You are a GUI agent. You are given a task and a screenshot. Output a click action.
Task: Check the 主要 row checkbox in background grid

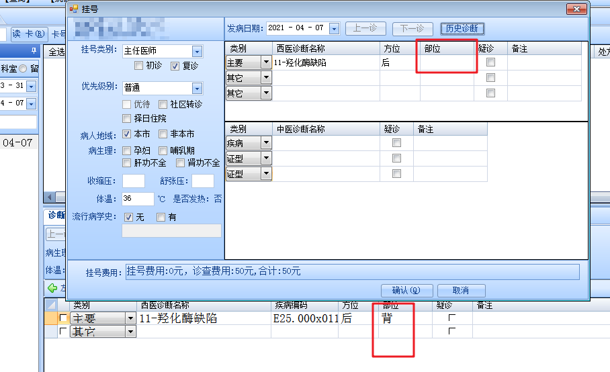pyautogui.click(x=63, y=318)
